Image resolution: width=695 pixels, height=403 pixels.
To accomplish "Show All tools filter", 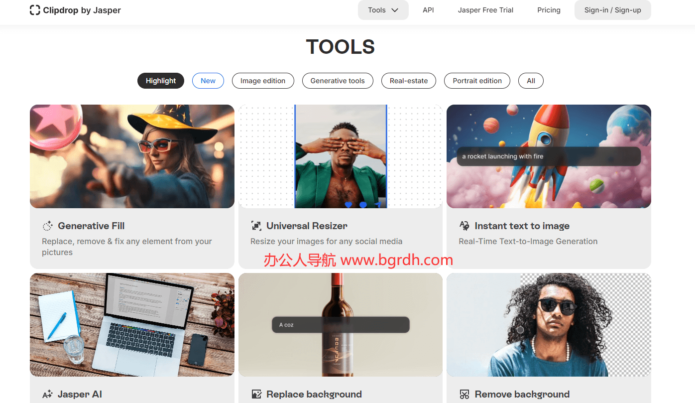I will (x=531, y=81).
